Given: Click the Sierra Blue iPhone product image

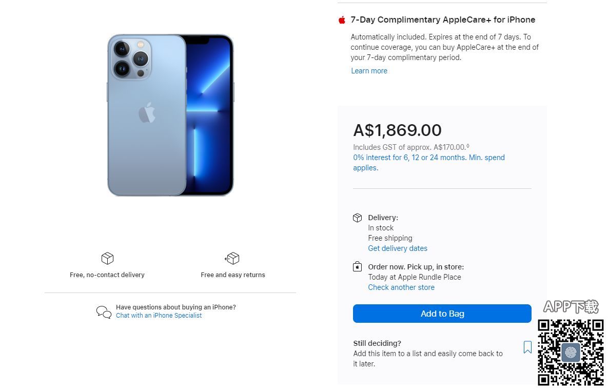Looking at the screenshot, I should pyautogui.click(x=170, y=115).
